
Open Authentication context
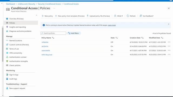coord(18,57)
